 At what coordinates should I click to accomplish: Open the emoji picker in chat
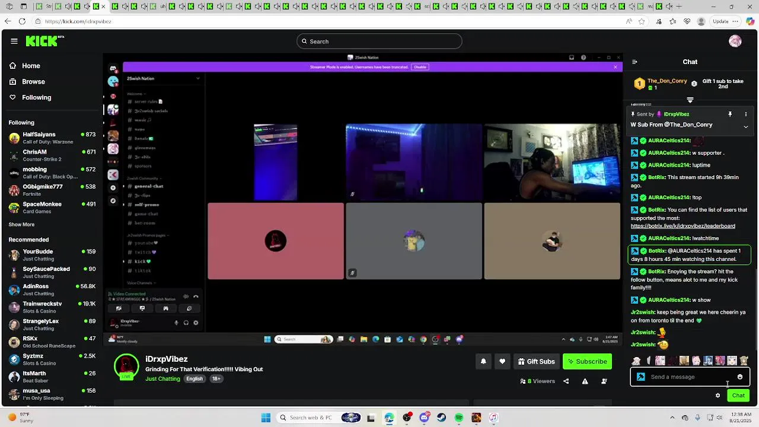[740, 377]
